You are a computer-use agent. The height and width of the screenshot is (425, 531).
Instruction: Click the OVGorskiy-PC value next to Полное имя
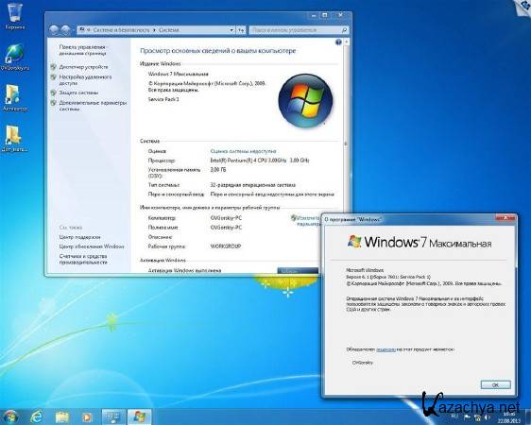(x=226, y=228)
